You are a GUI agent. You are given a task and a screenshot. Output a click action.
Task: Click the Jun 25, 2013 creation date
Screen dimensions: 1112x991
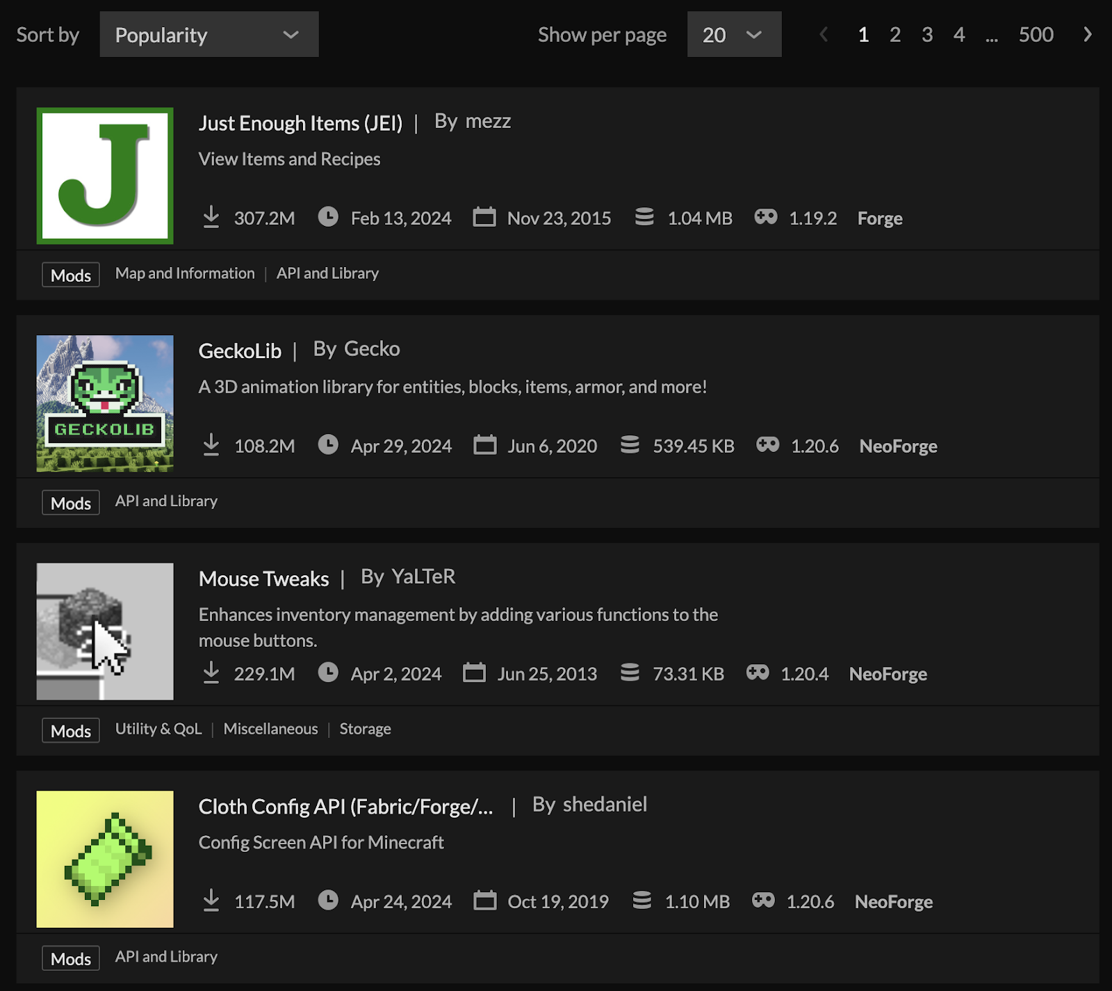coord(547,674)
